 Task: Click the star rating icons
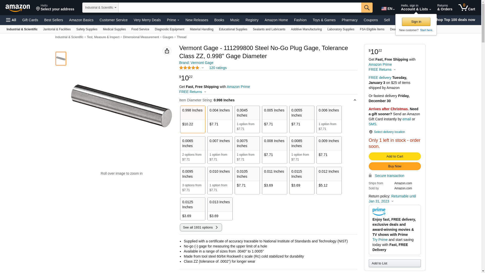tap(189, 68)
